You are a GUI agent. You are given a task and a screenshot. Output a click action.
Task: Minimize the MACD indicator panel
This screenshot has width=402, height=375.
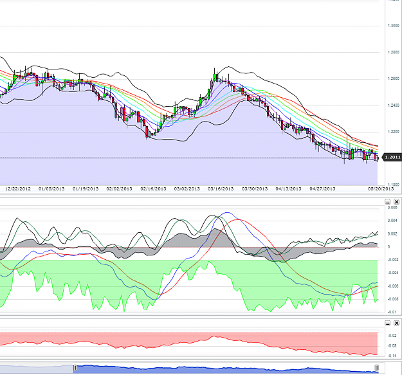click(388, 202)
